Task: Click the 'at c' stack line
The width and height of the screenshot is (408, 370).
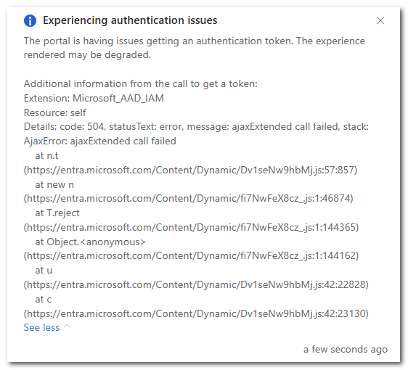Action: (44, 300)
